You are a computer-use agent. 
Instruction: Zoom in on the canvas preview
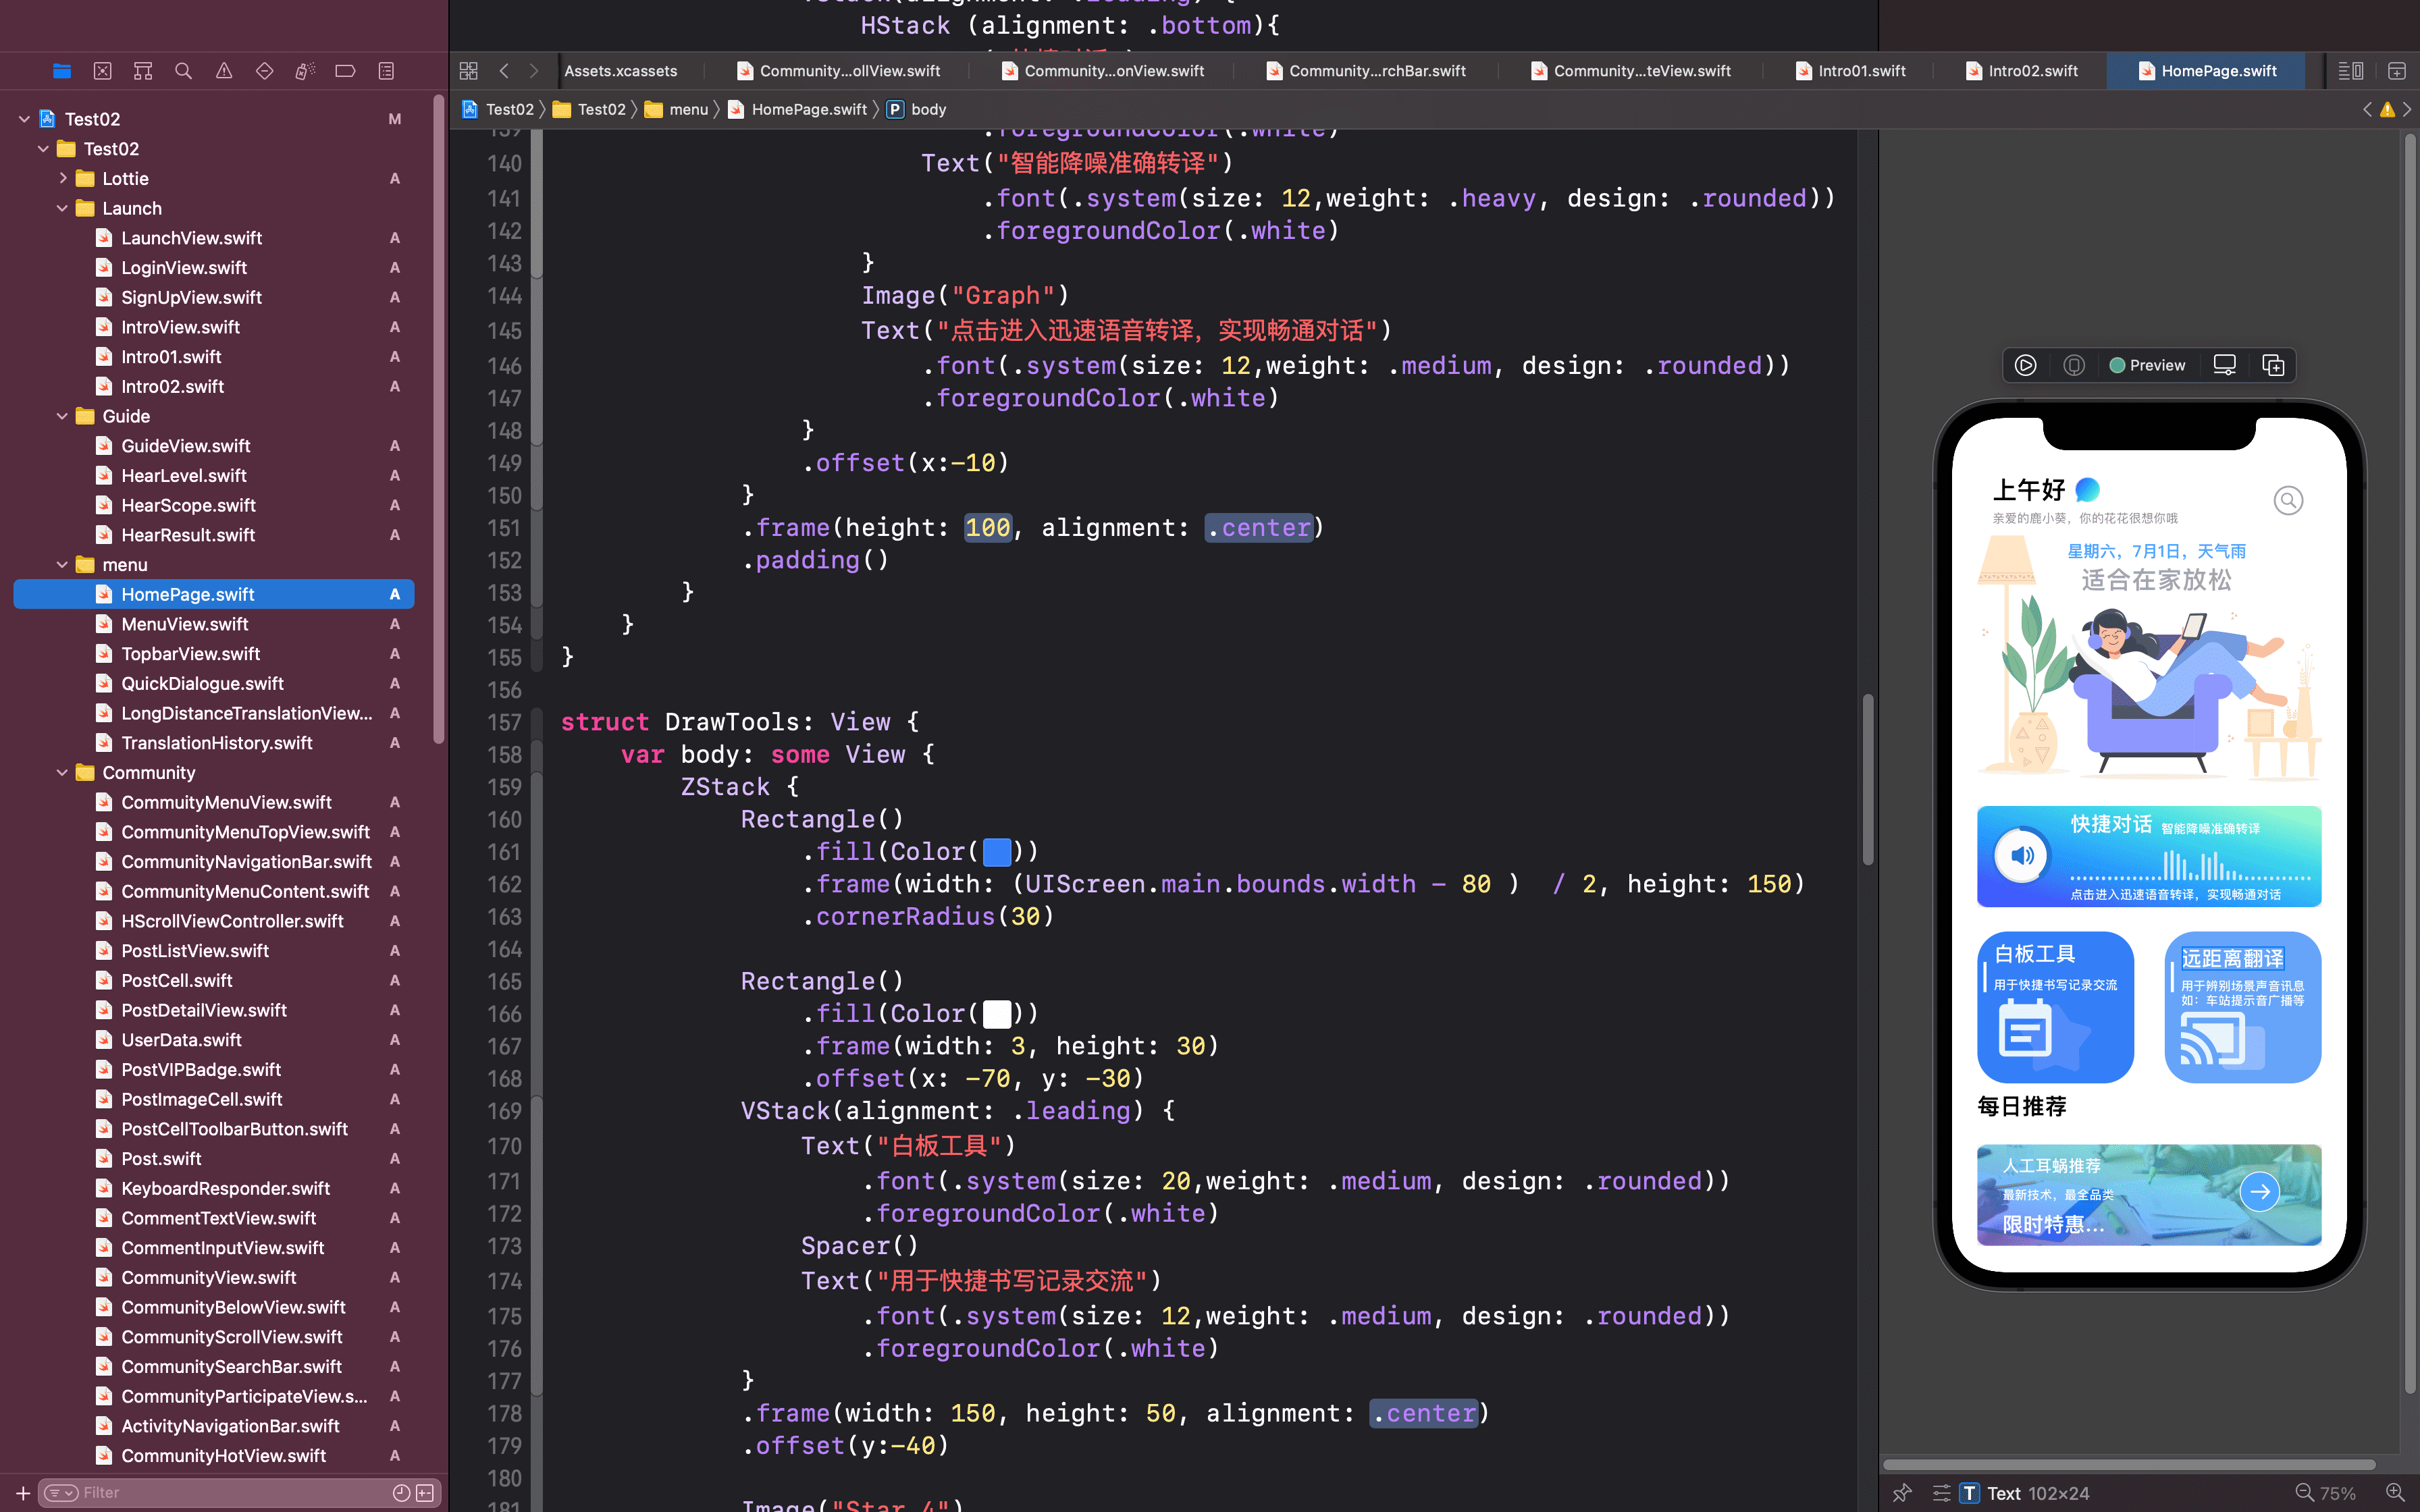[2395, 1492]
